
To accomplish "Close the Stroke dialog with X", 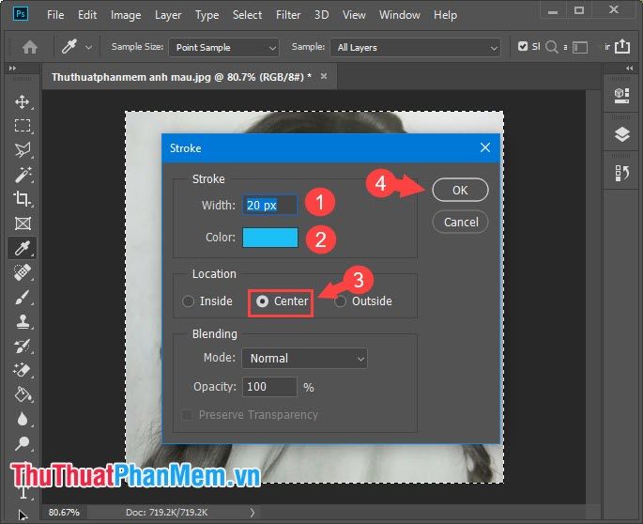I will coord(485,147).
